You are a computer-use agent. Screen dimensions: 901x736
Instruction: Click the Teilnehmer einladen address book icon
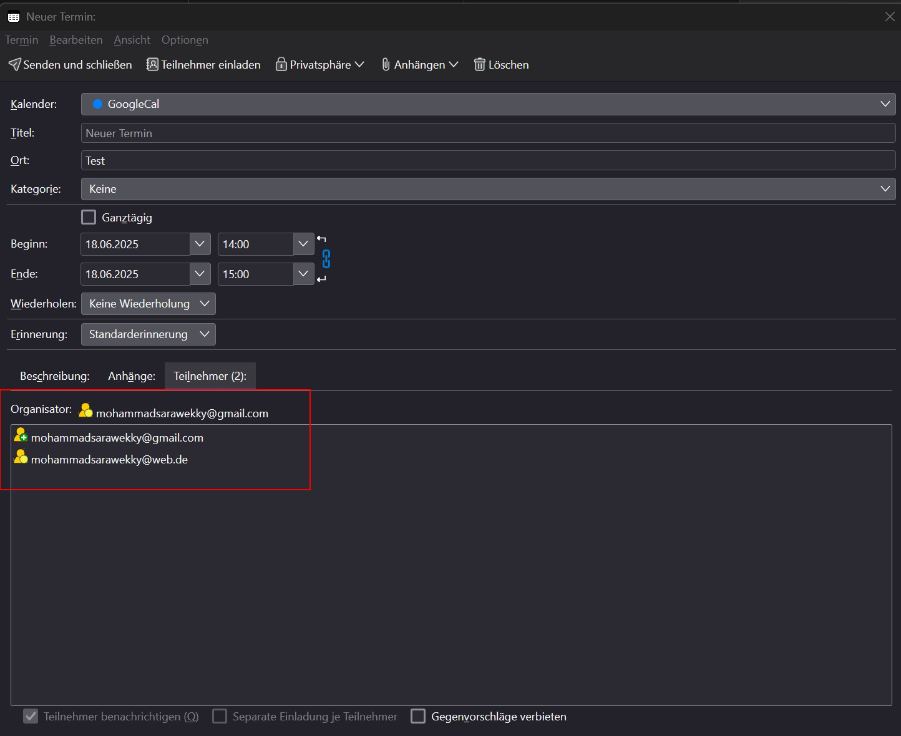click(152, 64)
